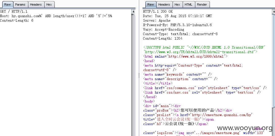Click the emeetnow.png img src line
Viewport: 275px width, 136px height.
tap(203, 133)
